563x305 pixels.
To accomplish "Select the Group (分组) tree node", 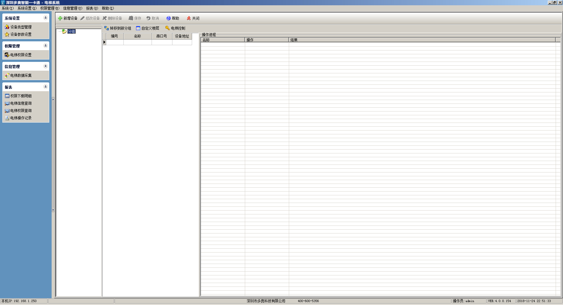I will pyautogui.click(x=71, y=31).
